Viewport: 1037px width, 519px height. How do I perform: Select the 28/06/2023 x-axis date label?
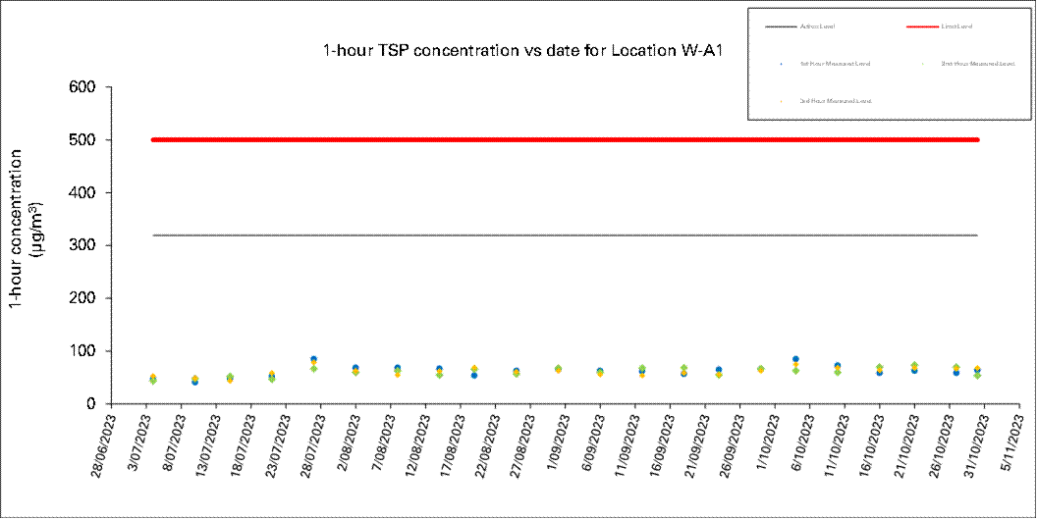tap(96, 444)
